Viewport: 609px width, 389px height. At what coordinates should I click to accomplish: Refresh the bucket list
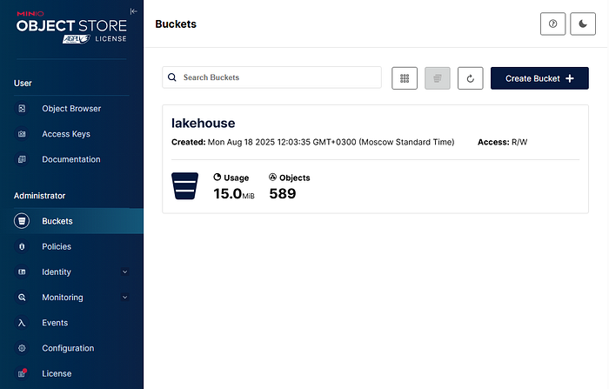coord(470,78)
